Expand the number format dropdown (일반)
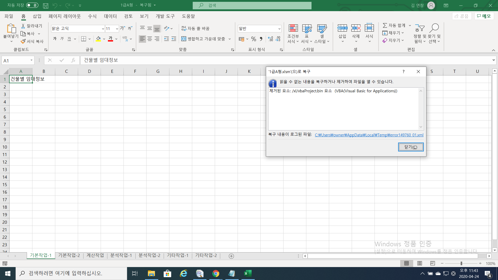The height and width of the screenshot is (280, 498). (279, 29)
